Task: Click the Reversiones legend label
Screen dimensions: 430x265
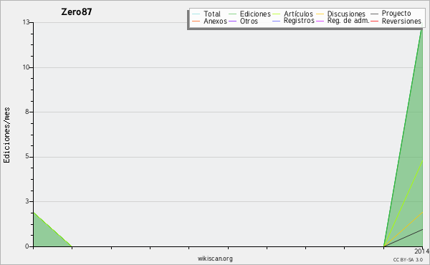Action: 401,21
